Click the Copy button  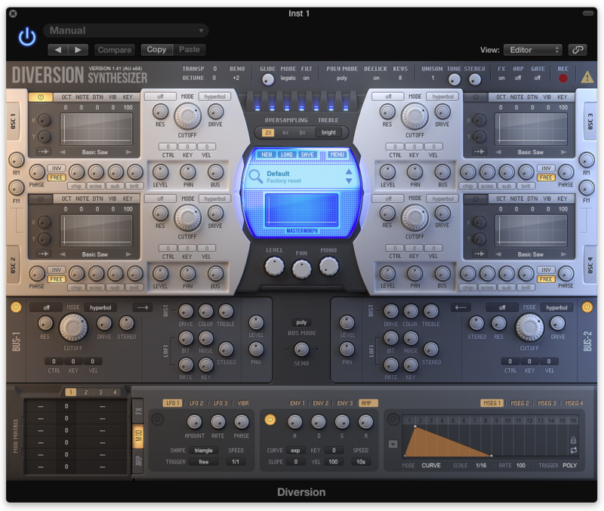156,49
